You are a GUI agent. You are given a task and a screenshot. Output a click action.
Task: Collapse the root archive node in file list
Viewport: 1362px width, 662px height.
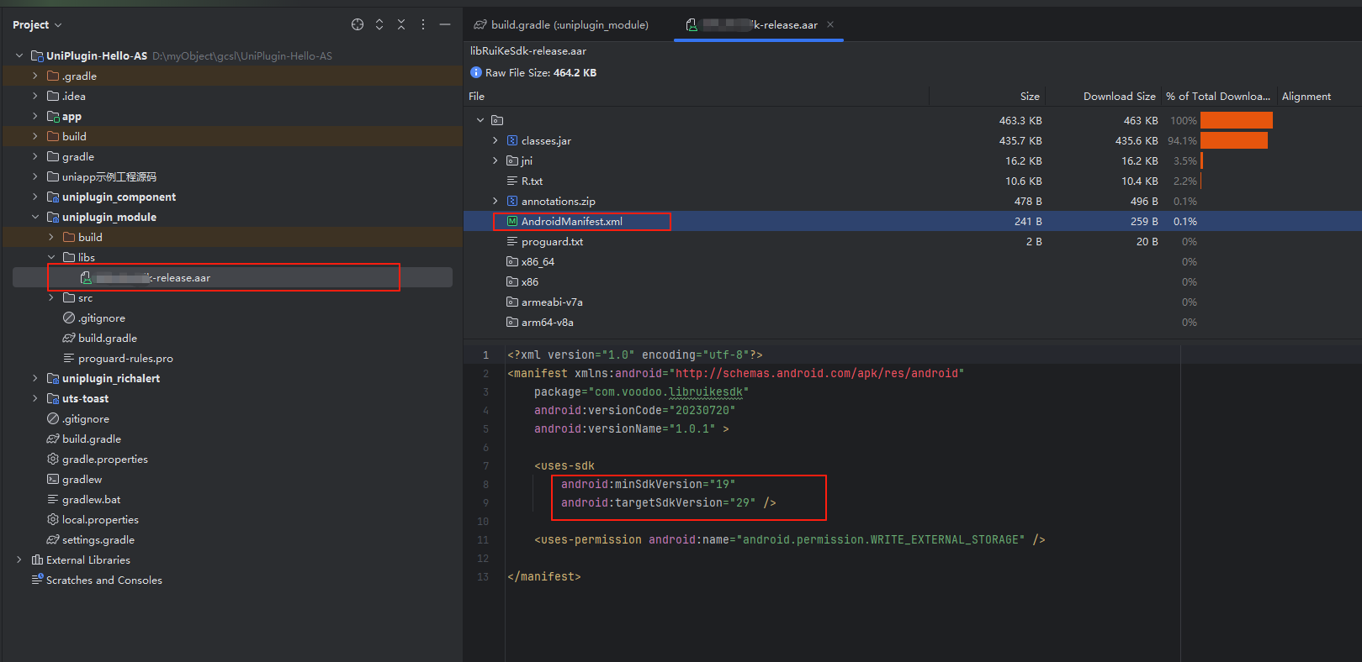(x=480, y=120)
